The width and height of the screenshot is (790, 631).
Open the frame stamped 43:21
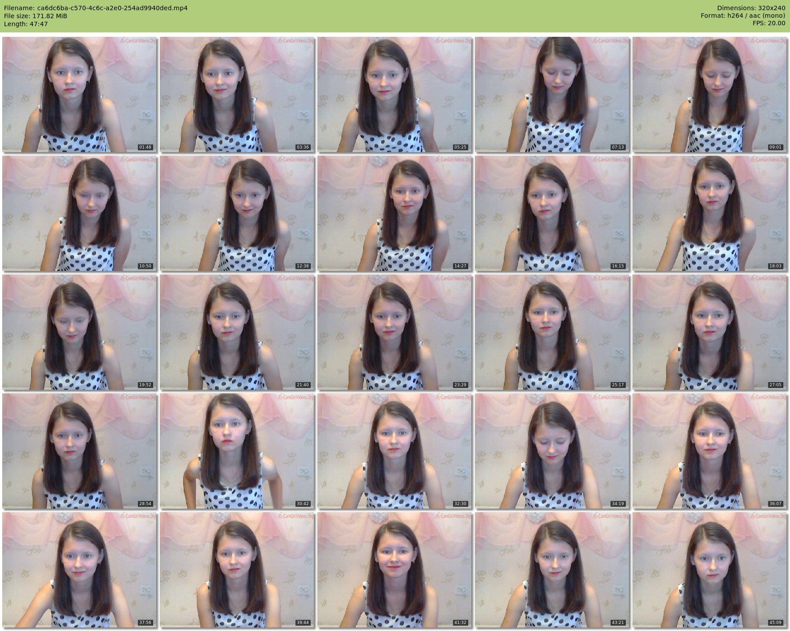[552, 570]
